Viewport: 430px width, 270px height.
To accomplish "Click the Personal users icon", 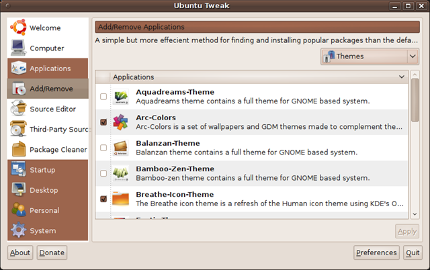I will pyautogui.click(x=18, y=210).
